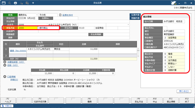195x108 pixels.
Task: Click the 支払日付 field
Action: [28, 18]
